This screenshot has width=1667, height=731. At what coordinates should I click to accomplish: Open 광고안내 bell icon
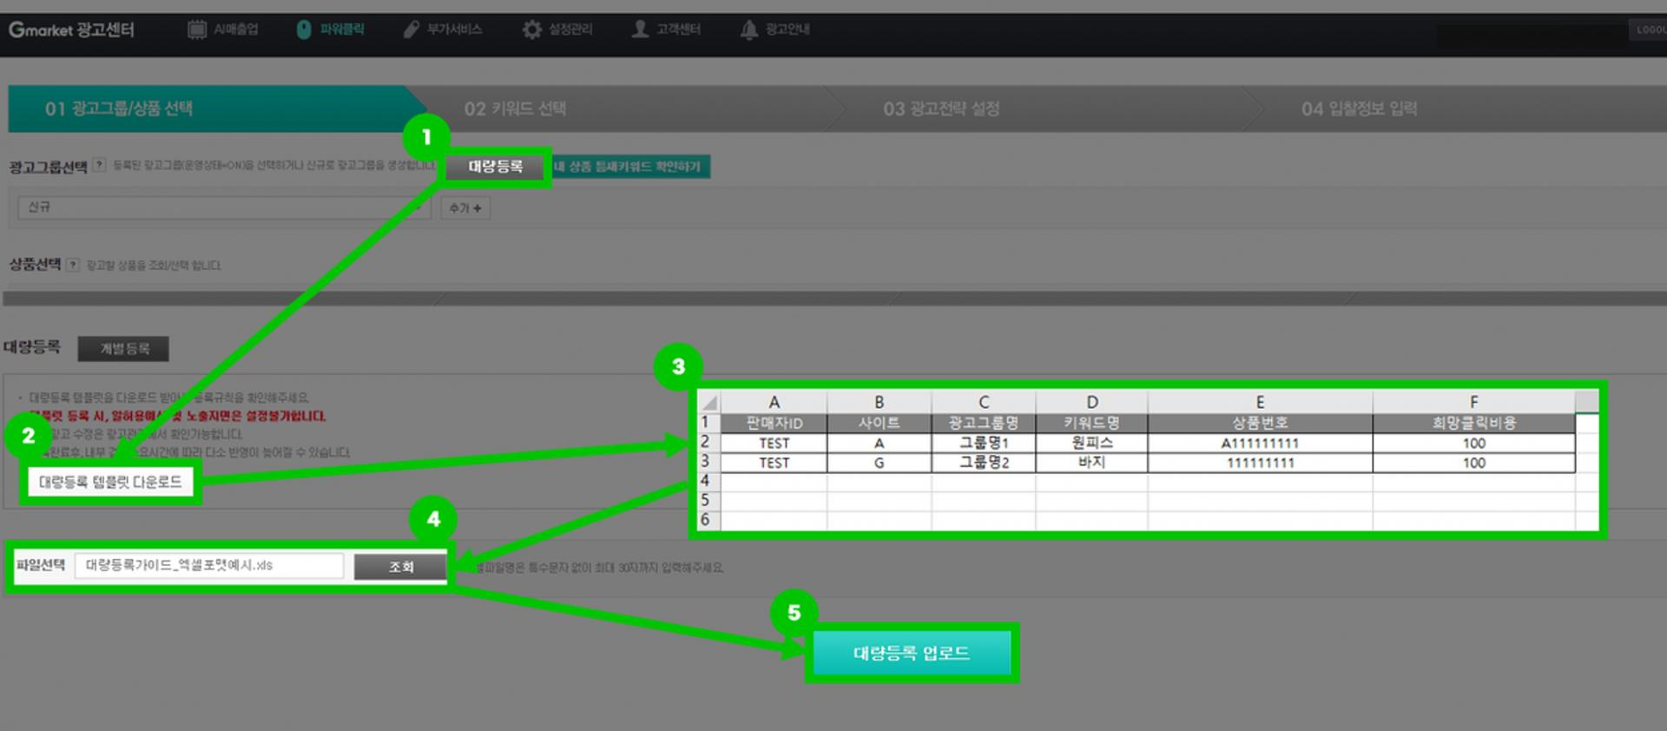(748, 30)
